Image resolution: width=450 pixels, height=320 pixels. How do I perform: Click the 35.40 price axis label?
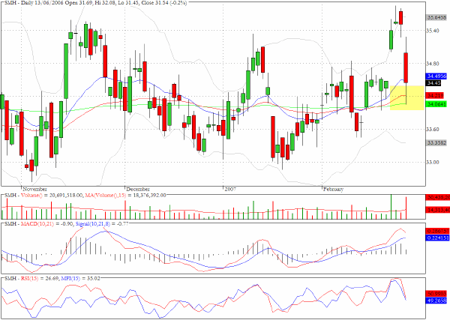pos(433,31)
